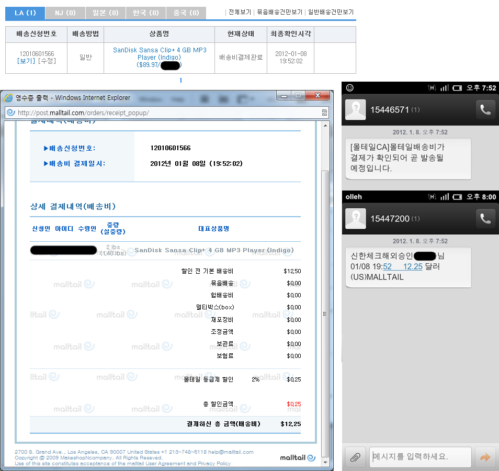Click the total amount $12.25
This screenshot has height=471, width=499.
coord(290,424)
